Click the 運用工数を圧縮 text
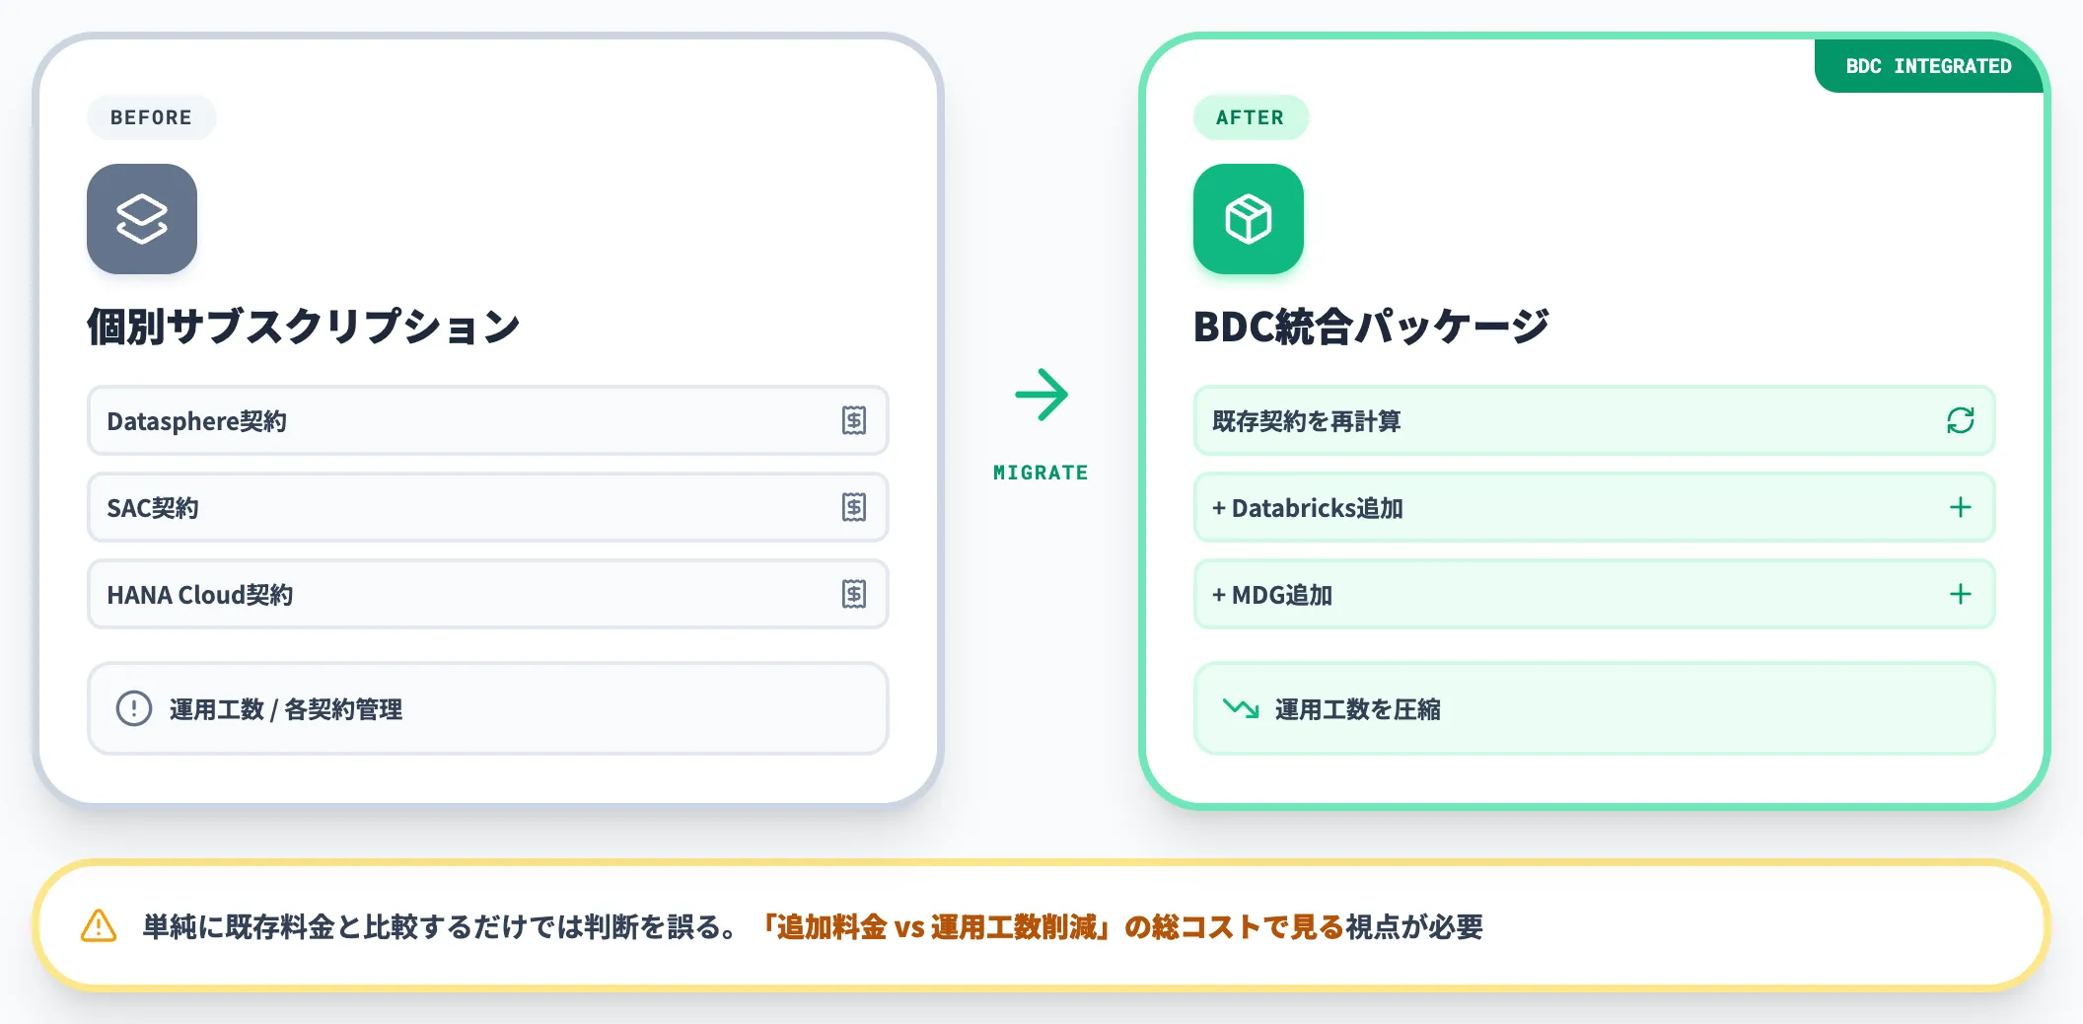The height and width of the screenshot is (1024, 2083). [1358, 709]
